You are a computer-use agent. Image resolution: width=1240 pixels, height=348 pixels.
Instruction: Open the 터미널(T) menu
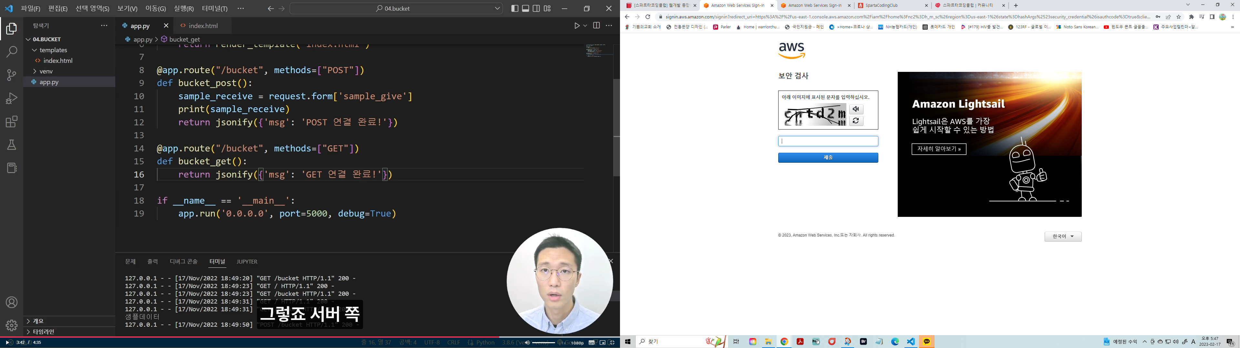coord(215,9)
